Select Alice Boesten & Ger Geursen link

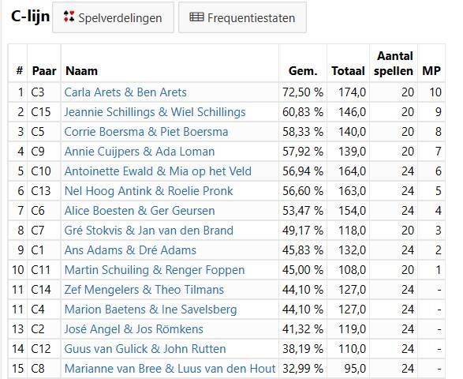pyautogui.click(x=140, y=211)
